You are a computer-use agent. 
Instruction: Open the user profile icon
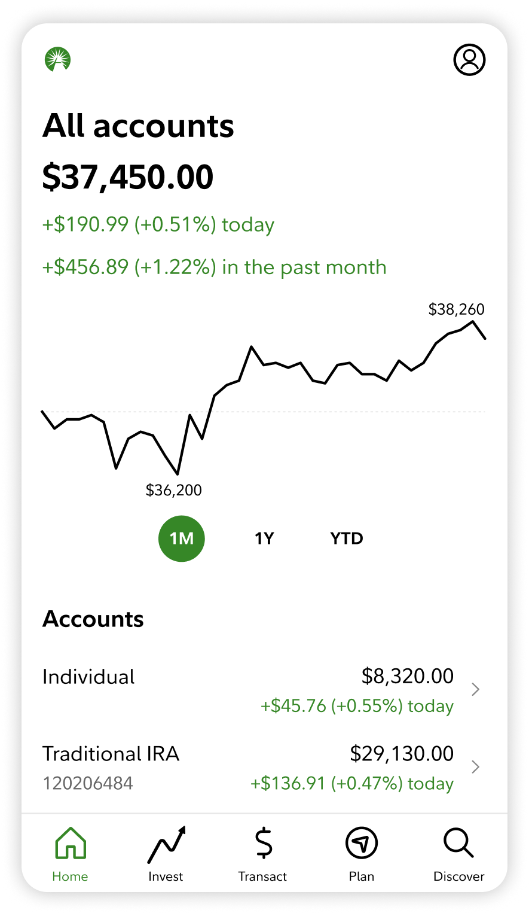(469, 60)
